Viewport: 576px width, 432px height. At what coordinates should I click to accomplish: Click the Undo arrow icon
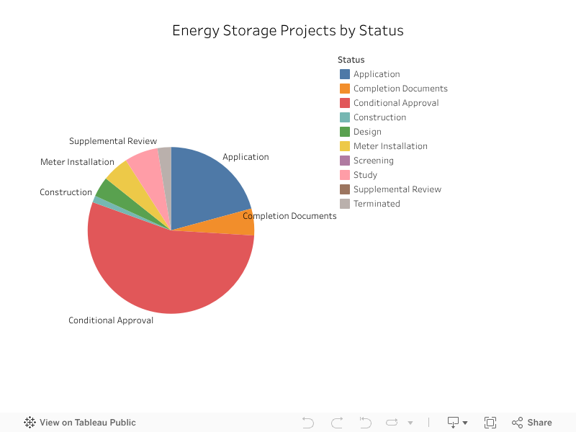308,423
